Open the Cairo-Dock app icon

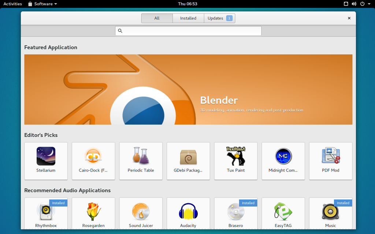coord(93,156)
